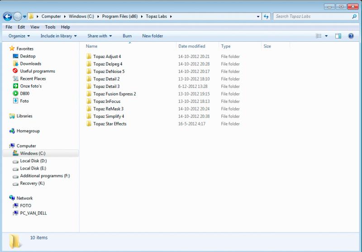Open the View menu
Viewport: 362px width, 252px height.
pos(35,27)
